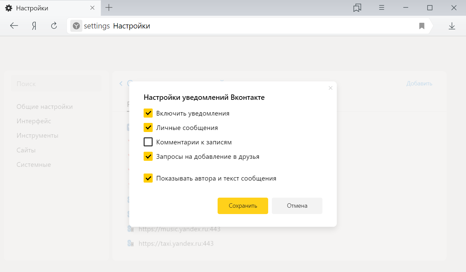Open Инструменты section
466x272 pixels.
tap(37, 135)
